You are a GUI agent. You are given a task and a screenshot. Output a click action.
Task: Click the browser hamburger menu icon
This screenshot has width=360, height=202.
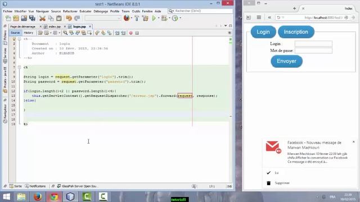(x=259, y=17)
